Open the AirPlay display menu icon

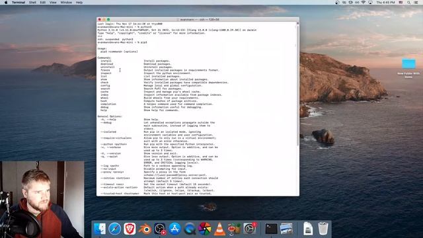tap(370, 3)
